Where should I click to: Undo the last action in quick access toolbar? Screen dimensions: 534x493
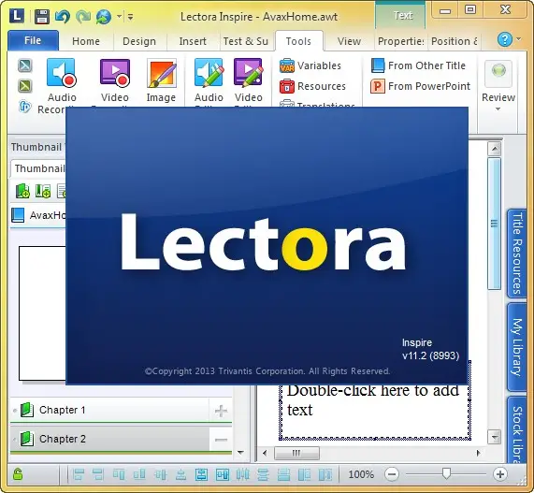(x=63, y=16)
